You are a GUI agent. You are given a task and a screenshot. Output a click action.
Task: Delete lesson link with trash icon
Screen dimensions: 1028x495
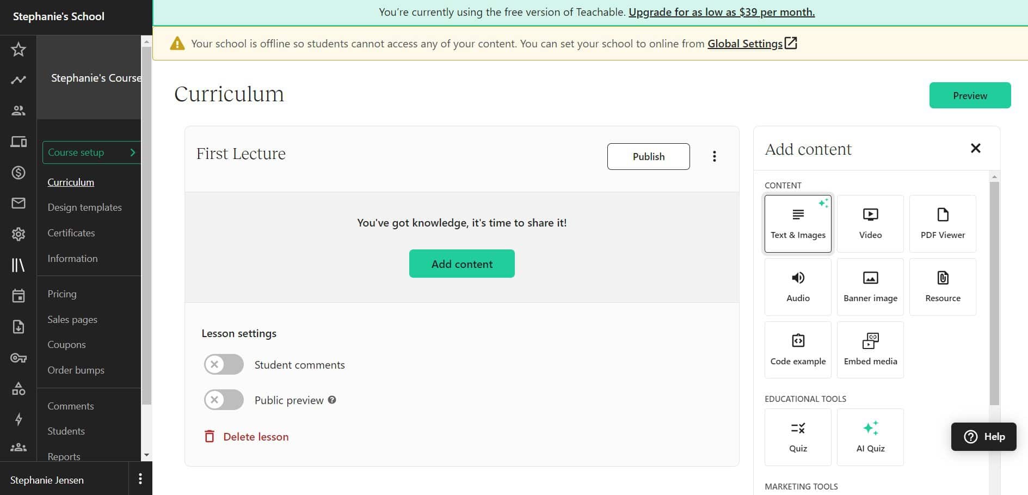pos(247,437)
